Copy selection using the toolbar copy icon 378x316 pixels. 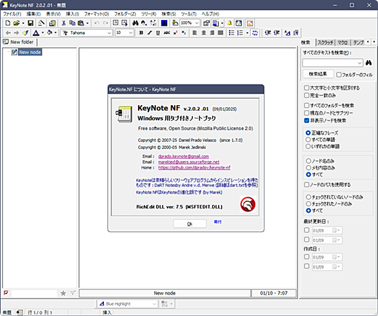pos(72,23)
